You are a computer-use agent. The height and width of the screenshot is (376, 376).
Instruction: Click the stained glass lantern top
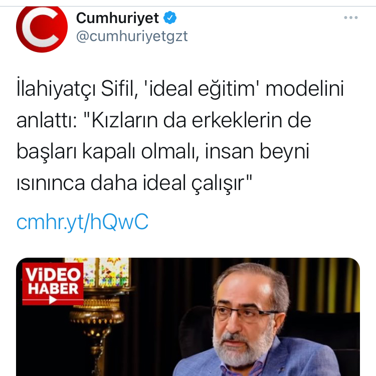(x=98, y=272)
